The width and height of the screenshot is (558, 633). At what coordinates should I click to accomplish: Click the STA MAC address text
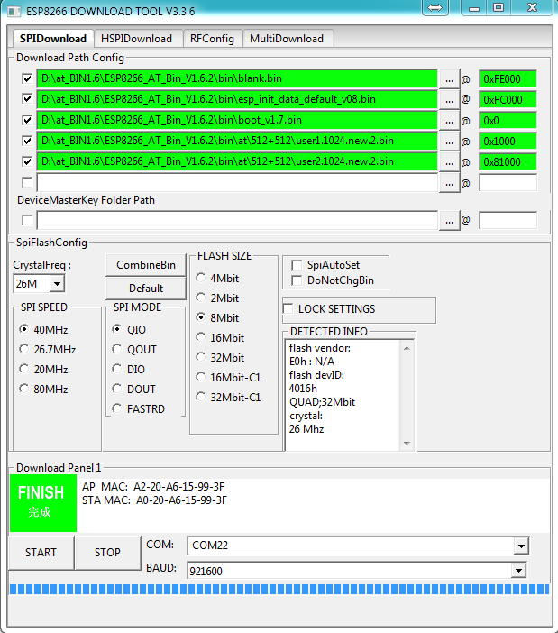click(x=154, y=500)
